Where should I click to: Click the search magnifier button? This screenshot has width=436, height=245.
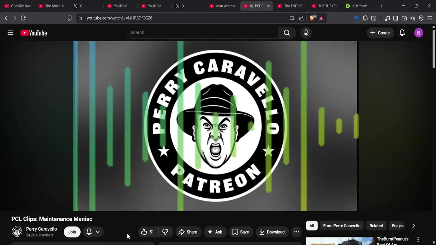(287, 33)
